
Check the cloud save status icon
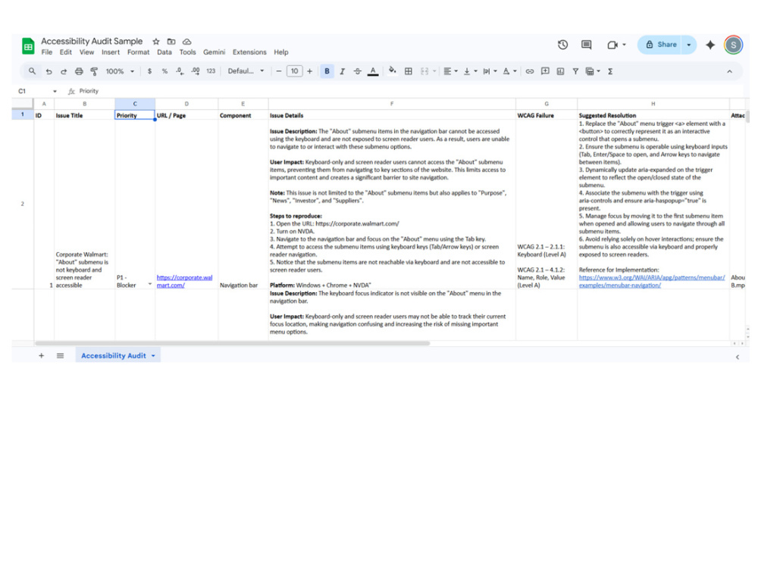pyautogui.click(x=186, y=42)
